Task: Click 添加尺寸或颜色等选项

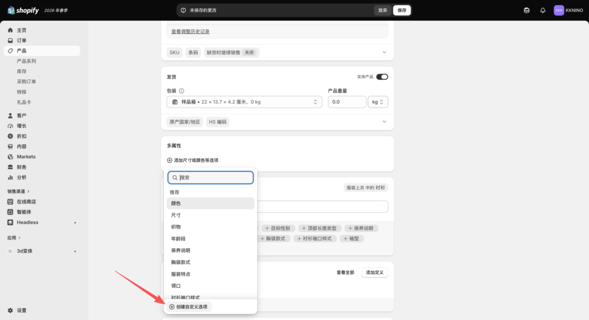Action: click(x=192, y=160)
